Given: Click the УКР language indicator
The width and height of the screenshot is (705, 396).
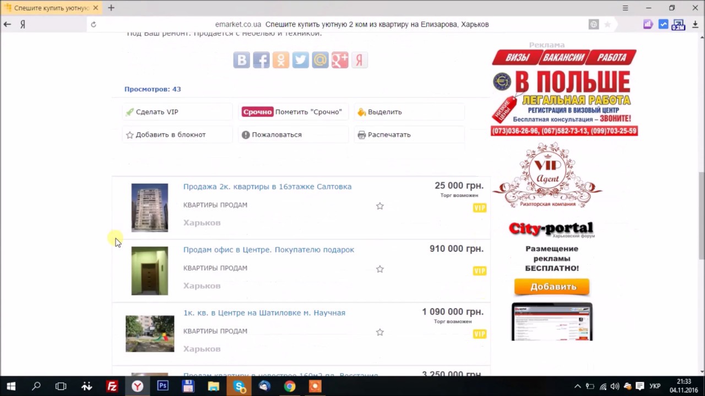Looking at the screenshot, I should [x=655, y=386].
